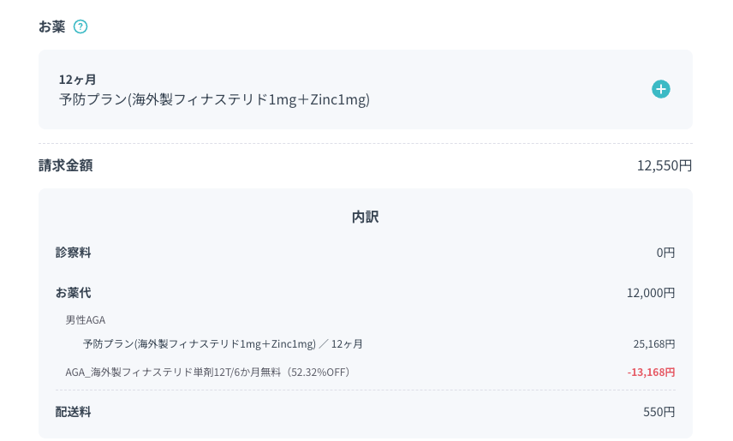Click the 請求金額 label
The image size is (733, 441).
[65, 165]
